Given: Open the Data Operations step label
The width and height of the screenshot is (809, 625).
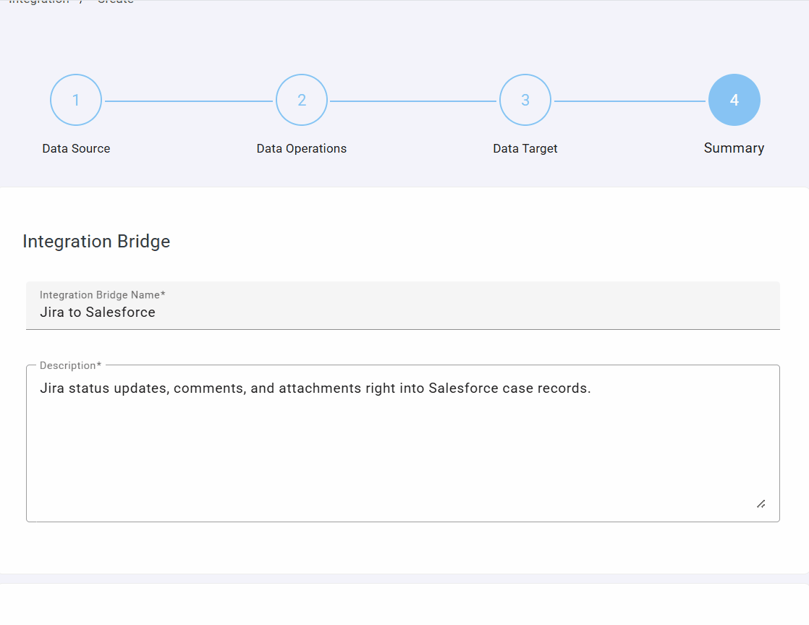Looking at the screenshot, I should (302, 148).
